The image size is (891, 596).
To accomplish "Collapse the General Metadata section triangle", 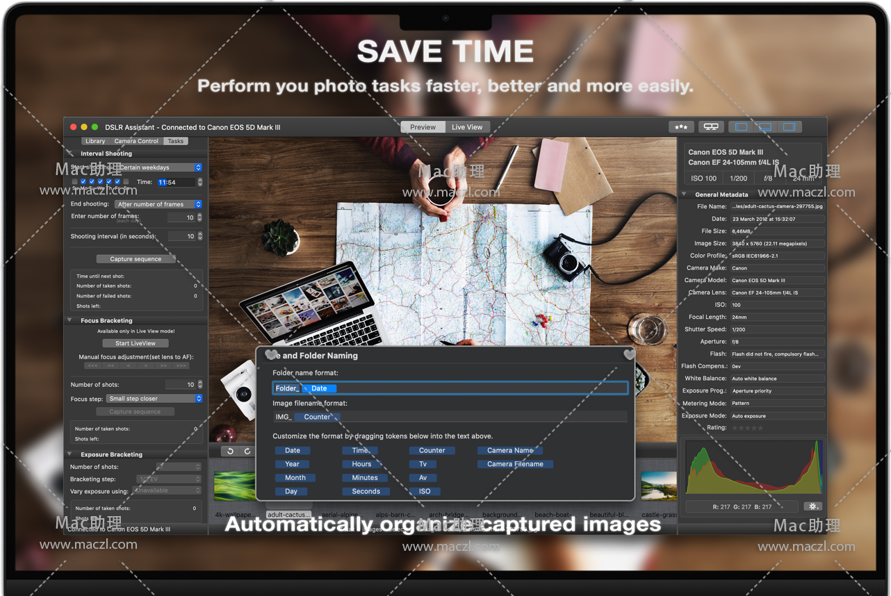I will [x=684, y=194].
